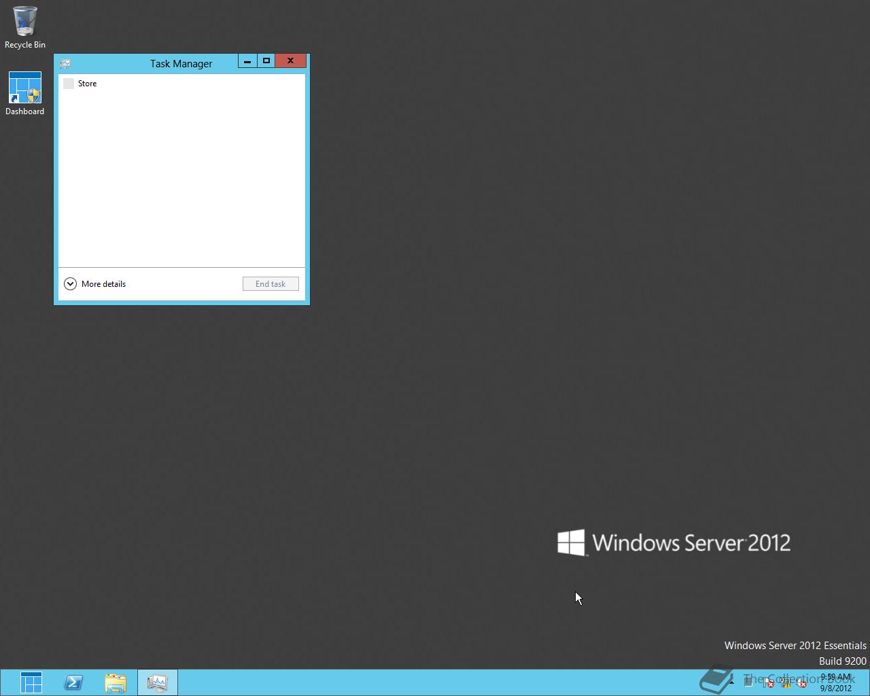
Task: Launch Windows PowerShell from the taskbar
Action: point(73,682)
